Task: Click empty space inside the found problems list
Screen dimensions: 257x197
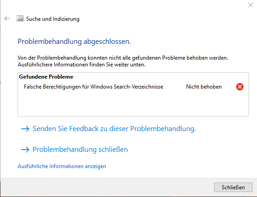Action: [x=133, y=103]
